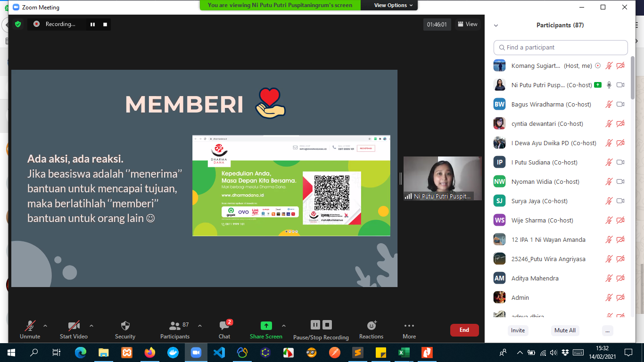Click the green Share Screen icon

click(x=266, y=326)
